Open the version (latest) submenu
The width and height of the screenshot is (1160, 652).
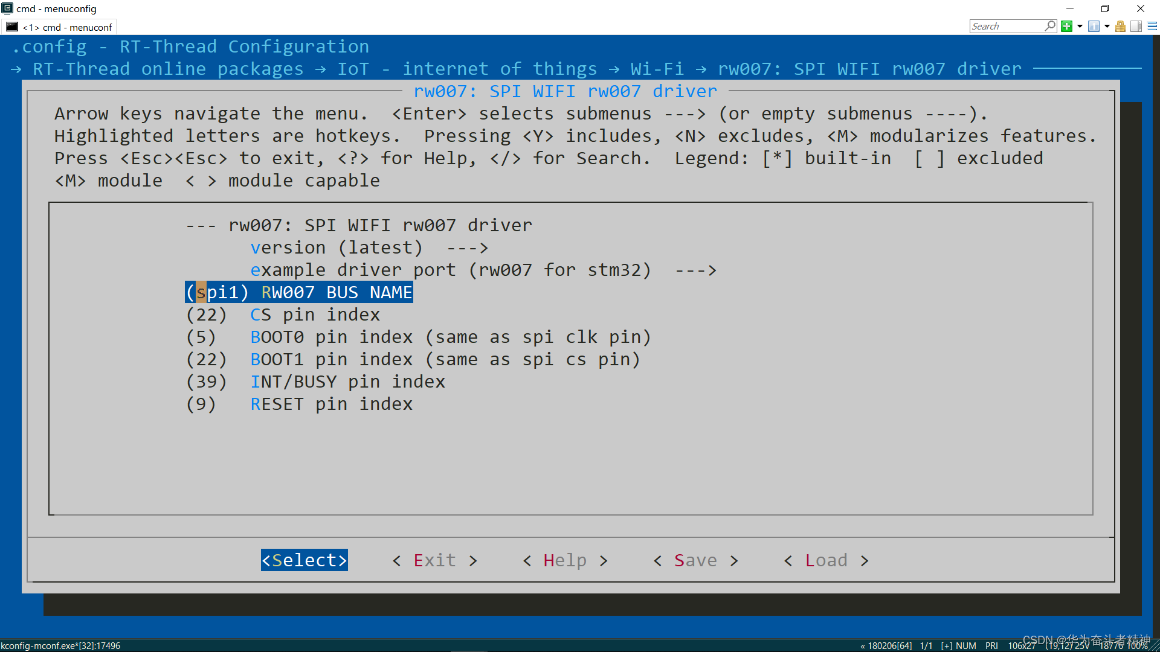(336, 248)
